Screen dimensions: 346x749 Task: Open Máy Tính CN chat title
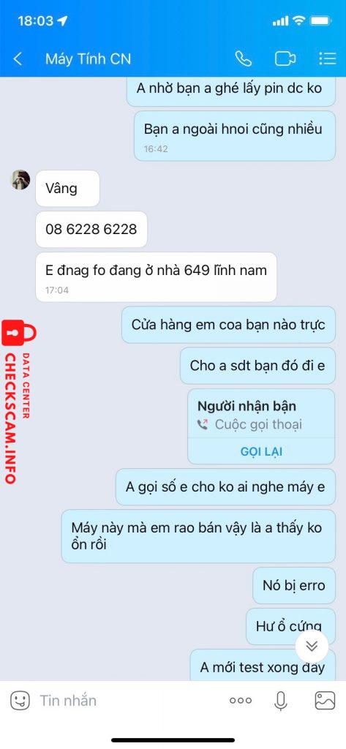[x=88, y=59]
